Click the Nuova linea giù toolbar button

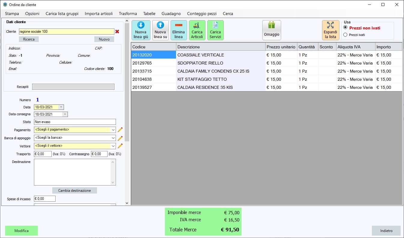click(141, 30)
